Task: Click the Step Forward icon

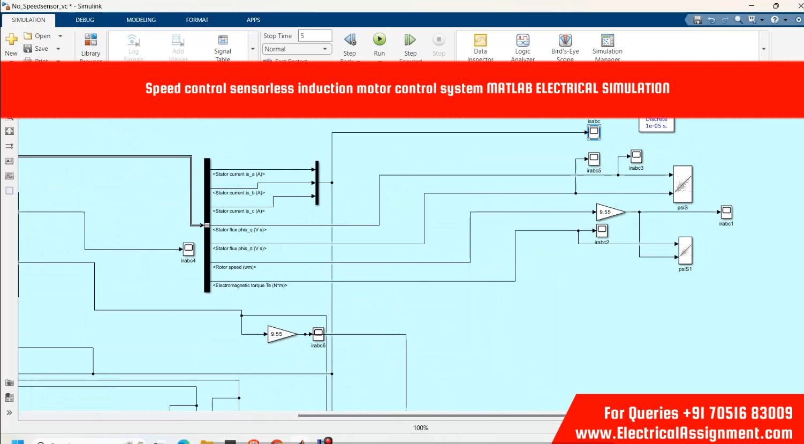Action: [x=410, y=41]
